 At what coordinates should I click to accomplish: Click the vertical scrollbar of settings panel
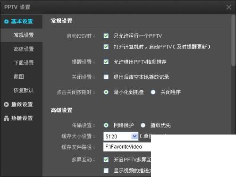234,41
